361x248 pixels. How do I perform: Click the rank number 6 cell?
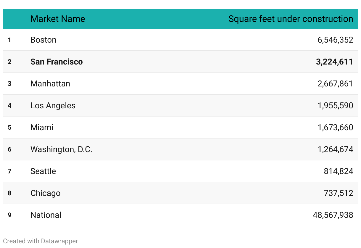point(9,149)
